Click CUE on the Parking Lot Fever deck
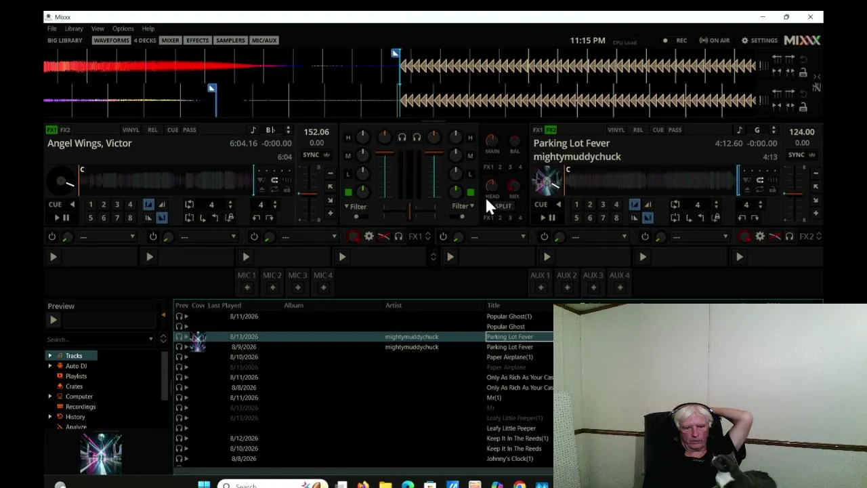The width and height of the screenshot is (867, 488). pos(541,204)
